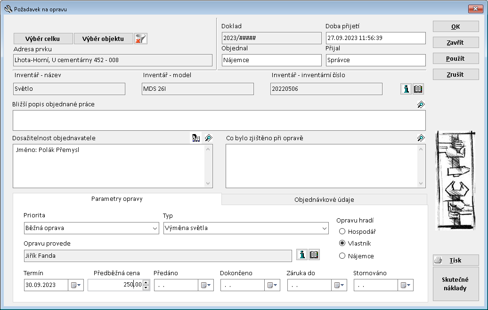Click pin icon above Bližší popis objednané práce
Screen dimensions: 488x310
(x=421, y=104)
